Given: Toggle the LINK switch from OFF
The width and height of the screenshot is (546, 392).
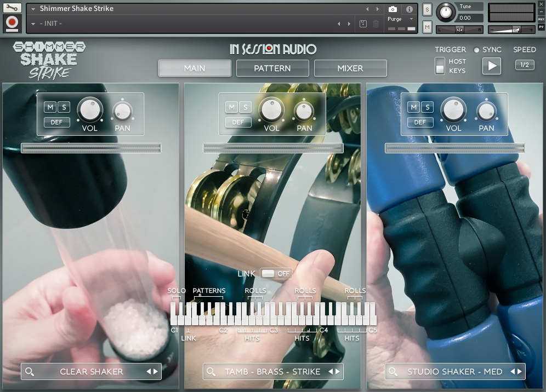Looking at the screenshot, I should point(276,274).
